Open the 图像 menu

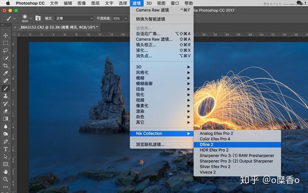pyautogui.click(x=82, y=3)
